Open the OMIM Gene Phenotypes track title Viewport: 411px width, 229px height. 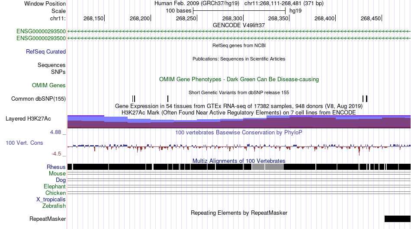(x=239, y=80)
